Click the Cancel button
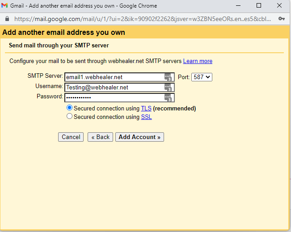This screenshot has height=232, width=291. coord(71,137)
